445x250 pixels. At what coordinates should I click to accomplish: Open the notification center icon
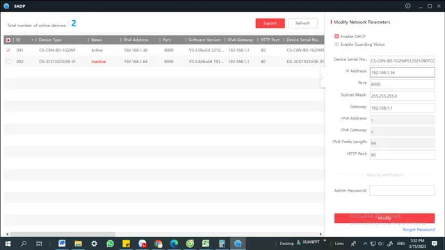click(435, 244)
